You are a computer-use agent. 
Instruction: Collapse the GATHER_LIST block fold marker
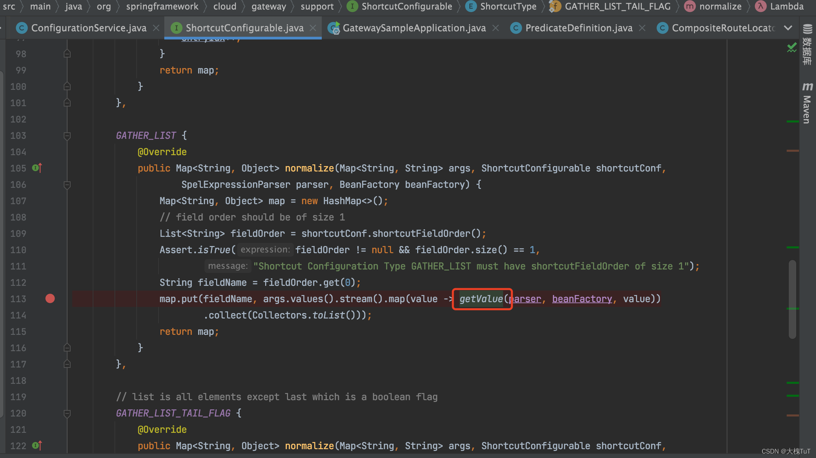pos(67,136)
